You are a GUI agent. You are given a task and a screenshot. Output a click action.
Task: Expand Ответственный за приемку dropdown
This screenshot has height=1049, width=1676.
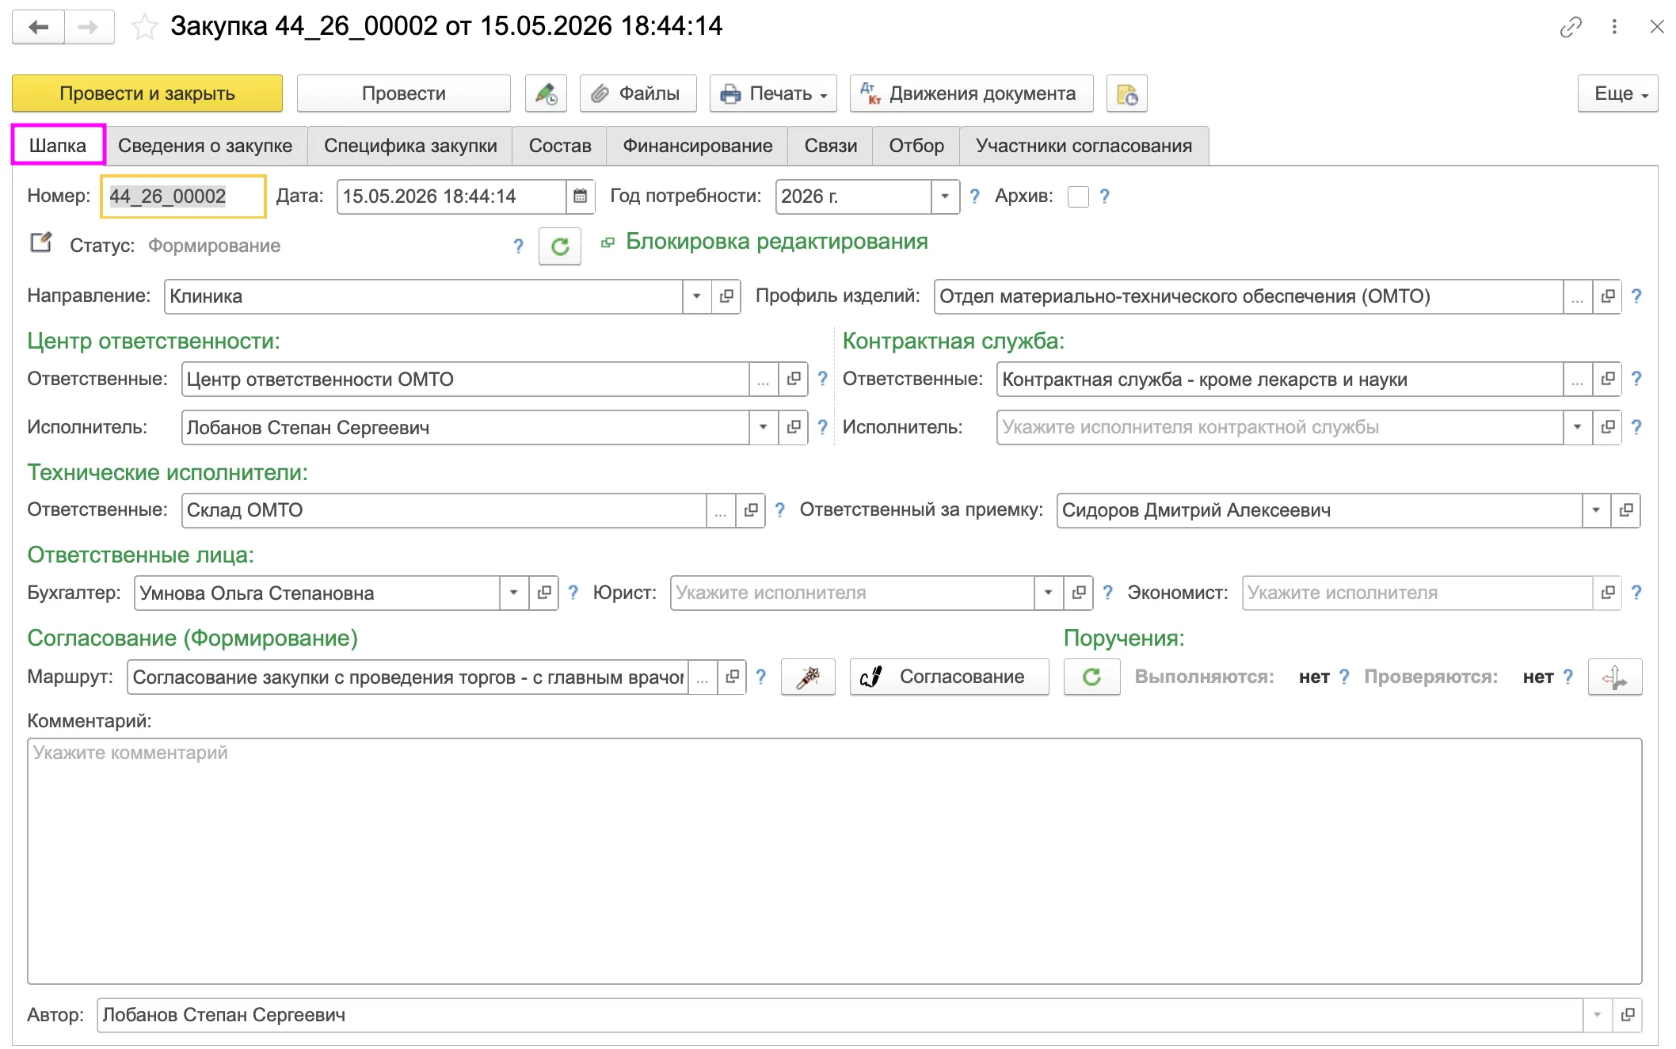tap(1597, 510)
